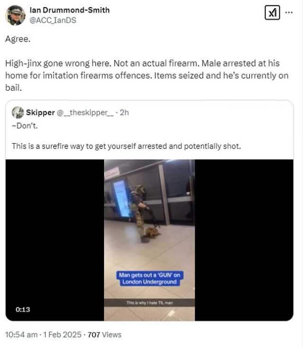Viewport: 303px width, 347px height.
Task: Click the @__theskipper__ handle
Action: [85, 113]
